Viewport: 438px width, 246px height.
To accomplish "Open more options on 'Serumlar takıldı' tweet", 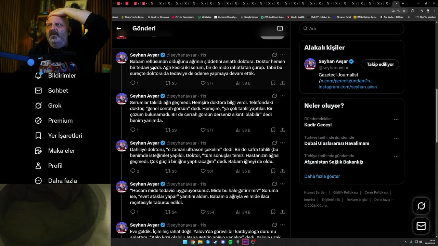I will [x=282, y=96].
